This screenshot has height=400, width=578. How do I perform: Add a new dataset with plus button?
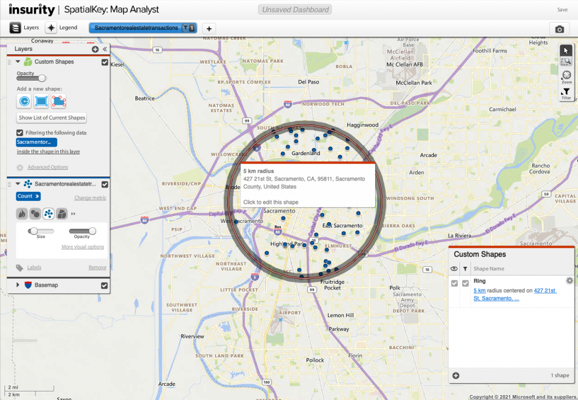tap(209, 28)
